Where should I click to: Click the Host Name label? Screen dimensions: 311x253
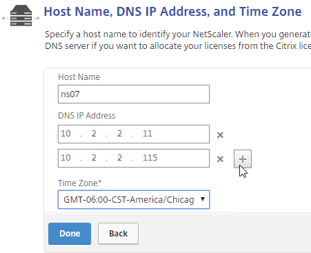[79, 77]
